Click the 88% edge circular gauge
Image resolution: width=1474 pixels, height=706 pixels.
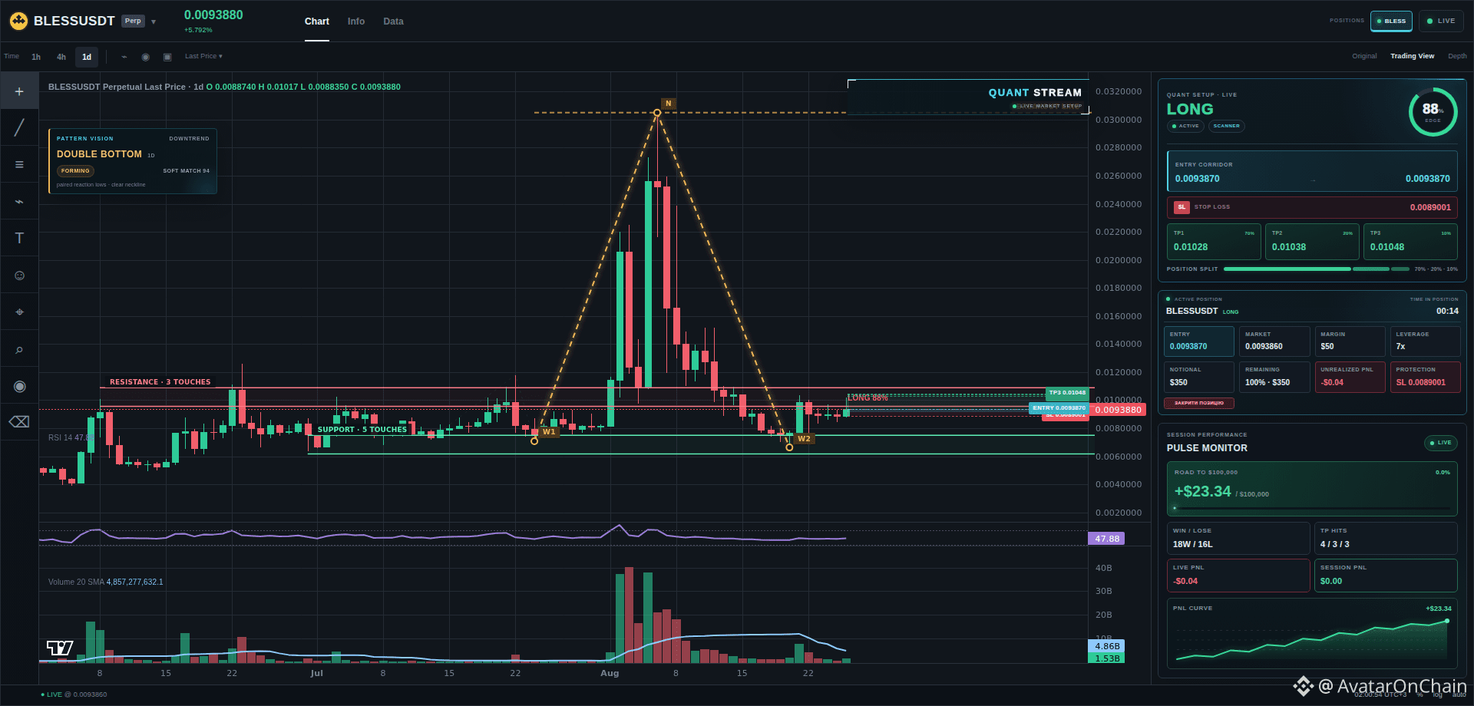(1433, 111)
